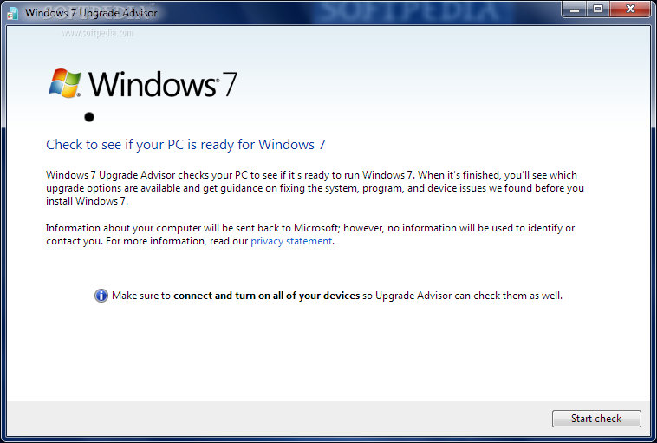Click the paragraph starting 'Information about your computer'
Screen dimensions: 657x443
(x=310, y=234)
